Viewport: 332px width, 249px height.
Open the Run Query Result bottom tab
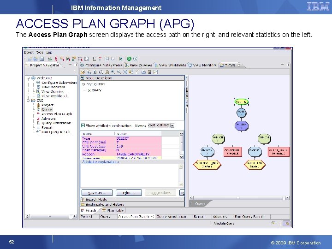pyautogui.click(x=249, y=217)
